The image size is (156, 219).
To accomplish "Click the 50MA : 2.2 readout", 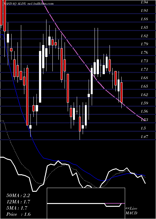I will click(x=18, y=196).
